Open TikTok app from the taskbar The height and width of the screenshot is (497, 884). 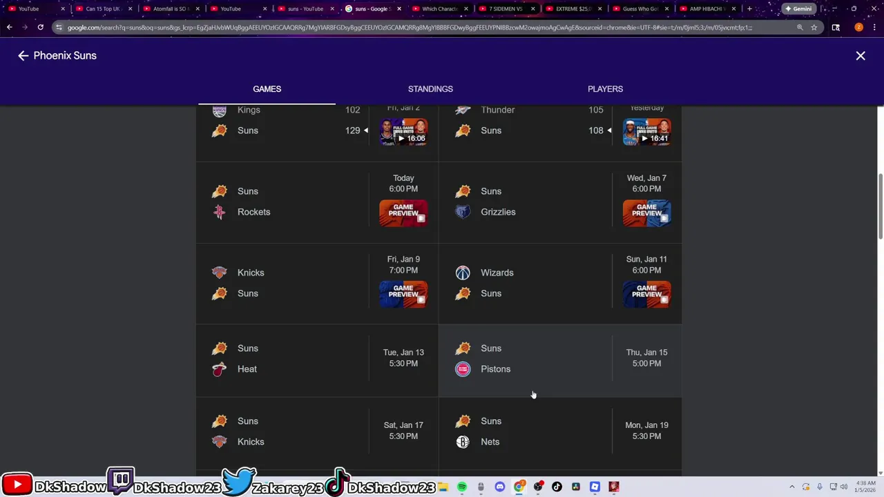coord(557,487)
